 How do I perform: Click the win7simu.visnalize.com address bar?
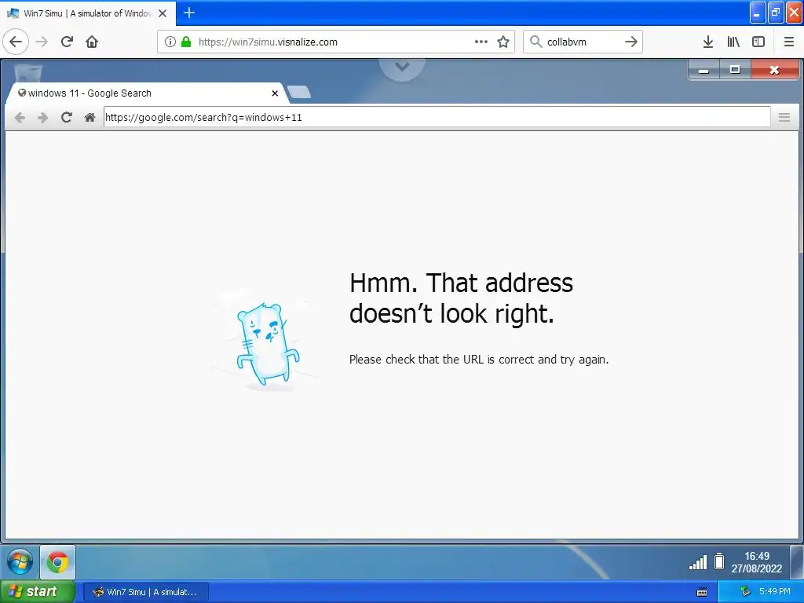334,42
